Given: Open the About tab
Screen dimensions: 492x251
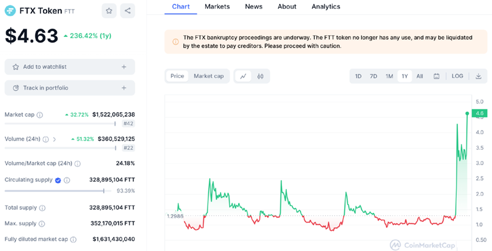Looking at the screenshot, I should [x=287, y=7].
